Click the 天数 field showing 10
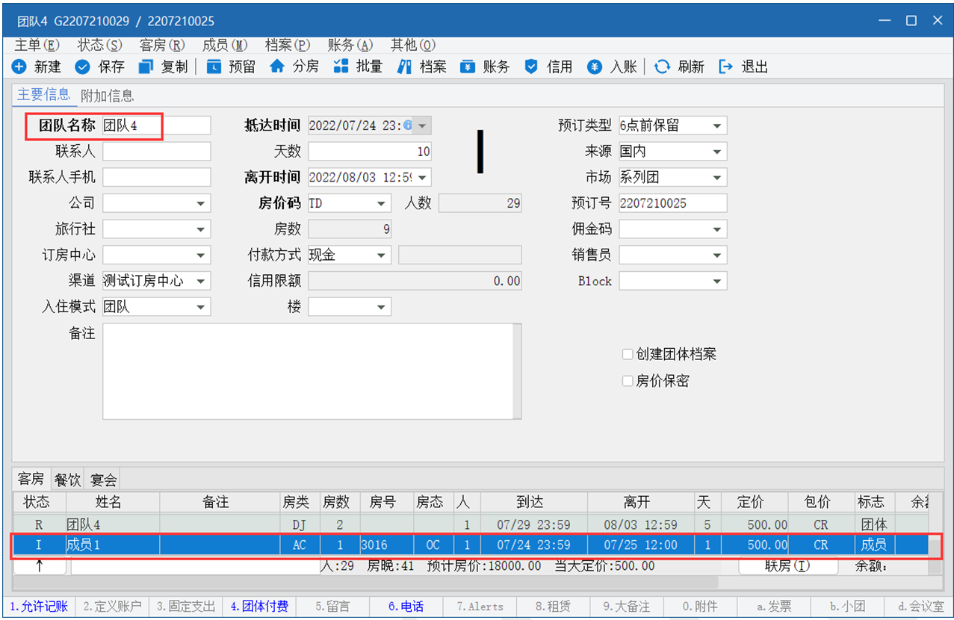954x620 pixels. 370,152
